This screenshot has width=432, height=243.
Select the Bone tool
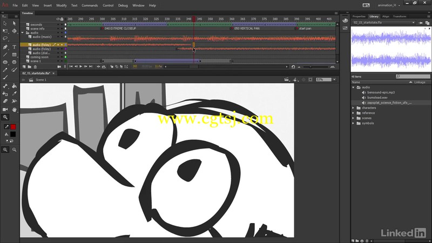click(5, 86)
